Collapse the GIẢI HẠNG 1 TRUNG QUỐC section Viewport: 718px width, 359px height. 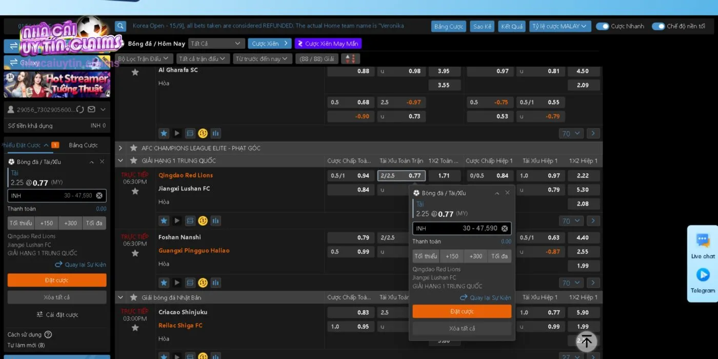coord(120,160)
